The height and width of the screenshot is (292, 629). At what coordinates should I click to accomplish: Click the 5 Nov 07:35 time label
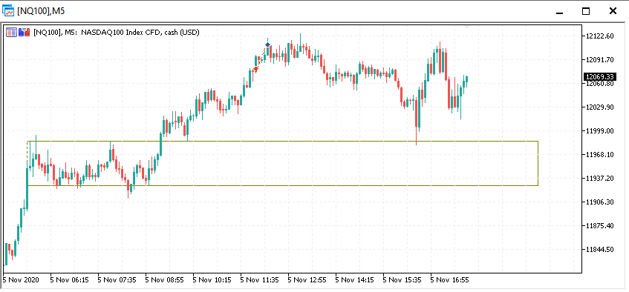117,279
